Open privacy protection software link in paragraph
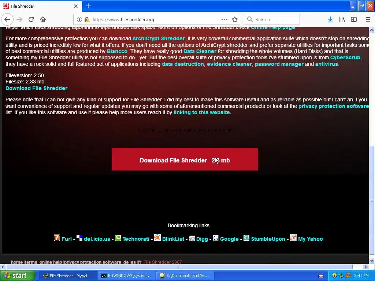The width and height of the screenshot is (375, 281). [x=334, y=106]
